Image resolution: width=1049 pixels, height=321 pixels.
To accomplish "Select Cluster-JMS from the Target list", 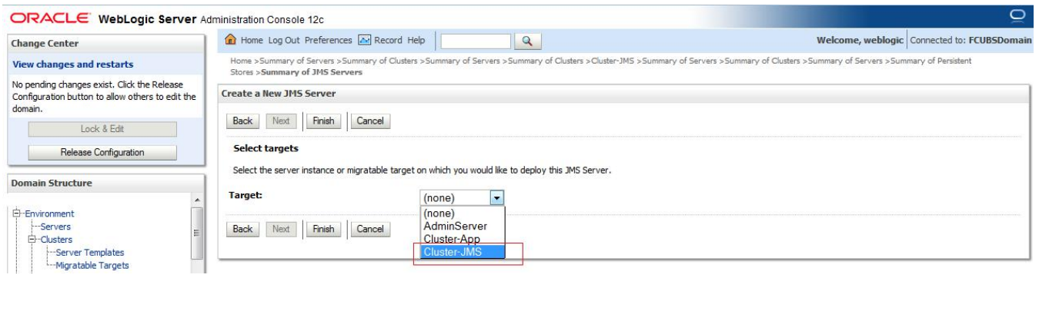I will coord(462,252).
